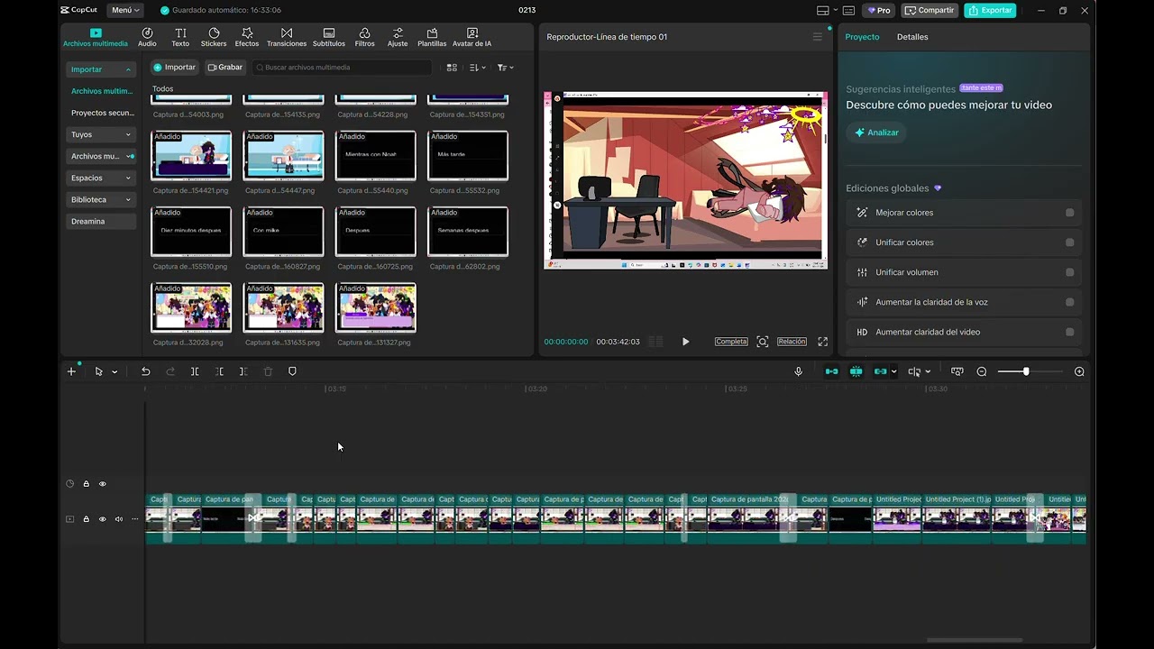Toggle the main track magnet
Image resolution: width=1154 pixels, height=649 pixels.
831,371
